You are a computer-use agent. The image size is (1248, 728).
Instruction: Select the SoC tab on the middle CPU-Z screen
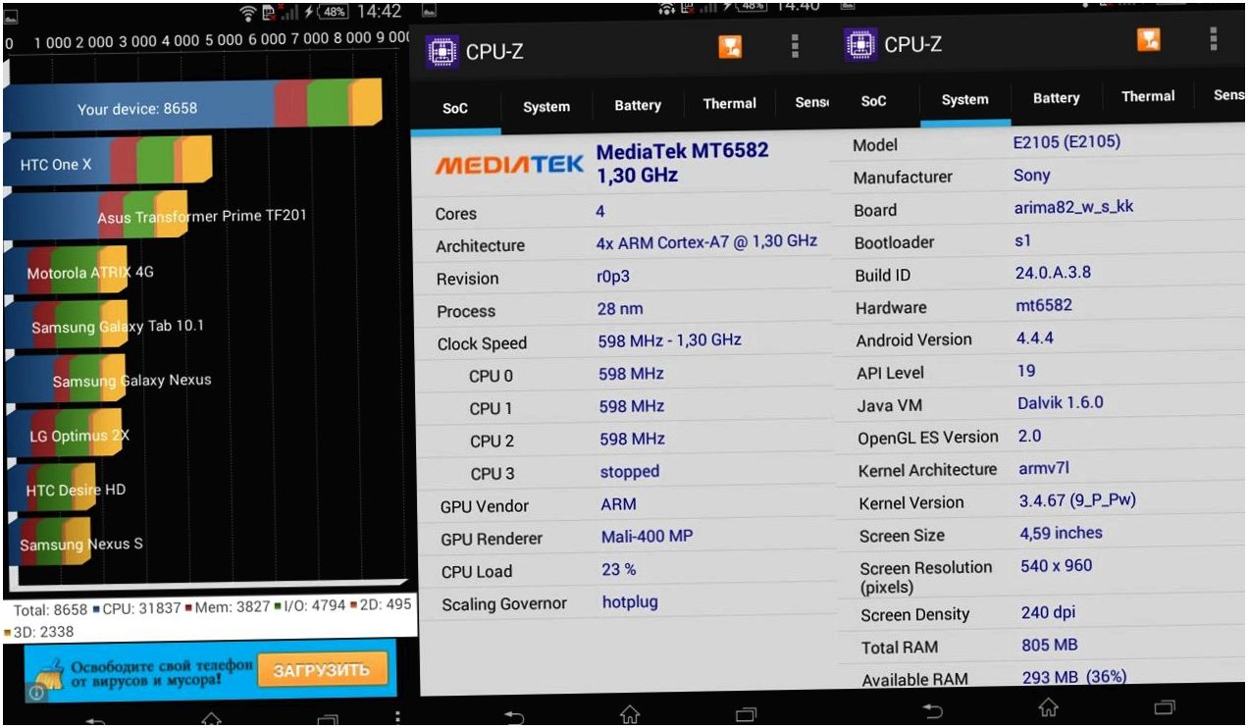[x=455, y=109]
